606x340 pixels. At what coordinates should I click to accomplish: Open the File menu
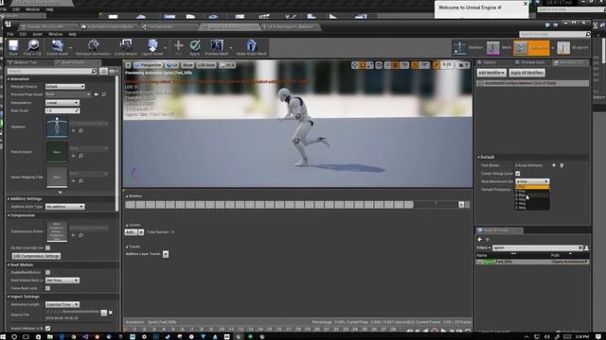[10, 34]
